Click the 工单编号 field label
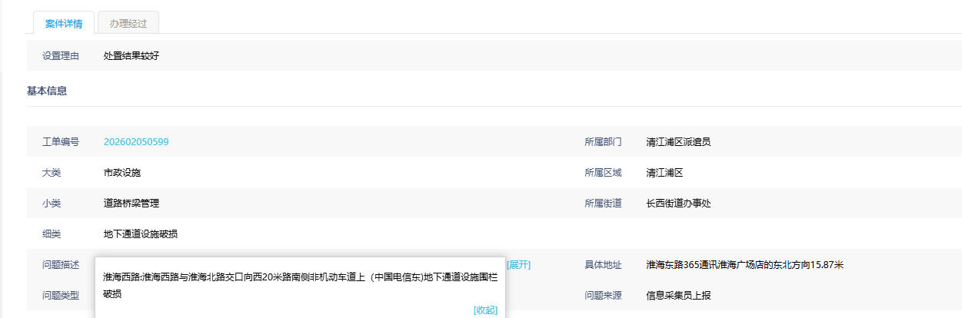 pyautogui.click(x=61, y=142)
